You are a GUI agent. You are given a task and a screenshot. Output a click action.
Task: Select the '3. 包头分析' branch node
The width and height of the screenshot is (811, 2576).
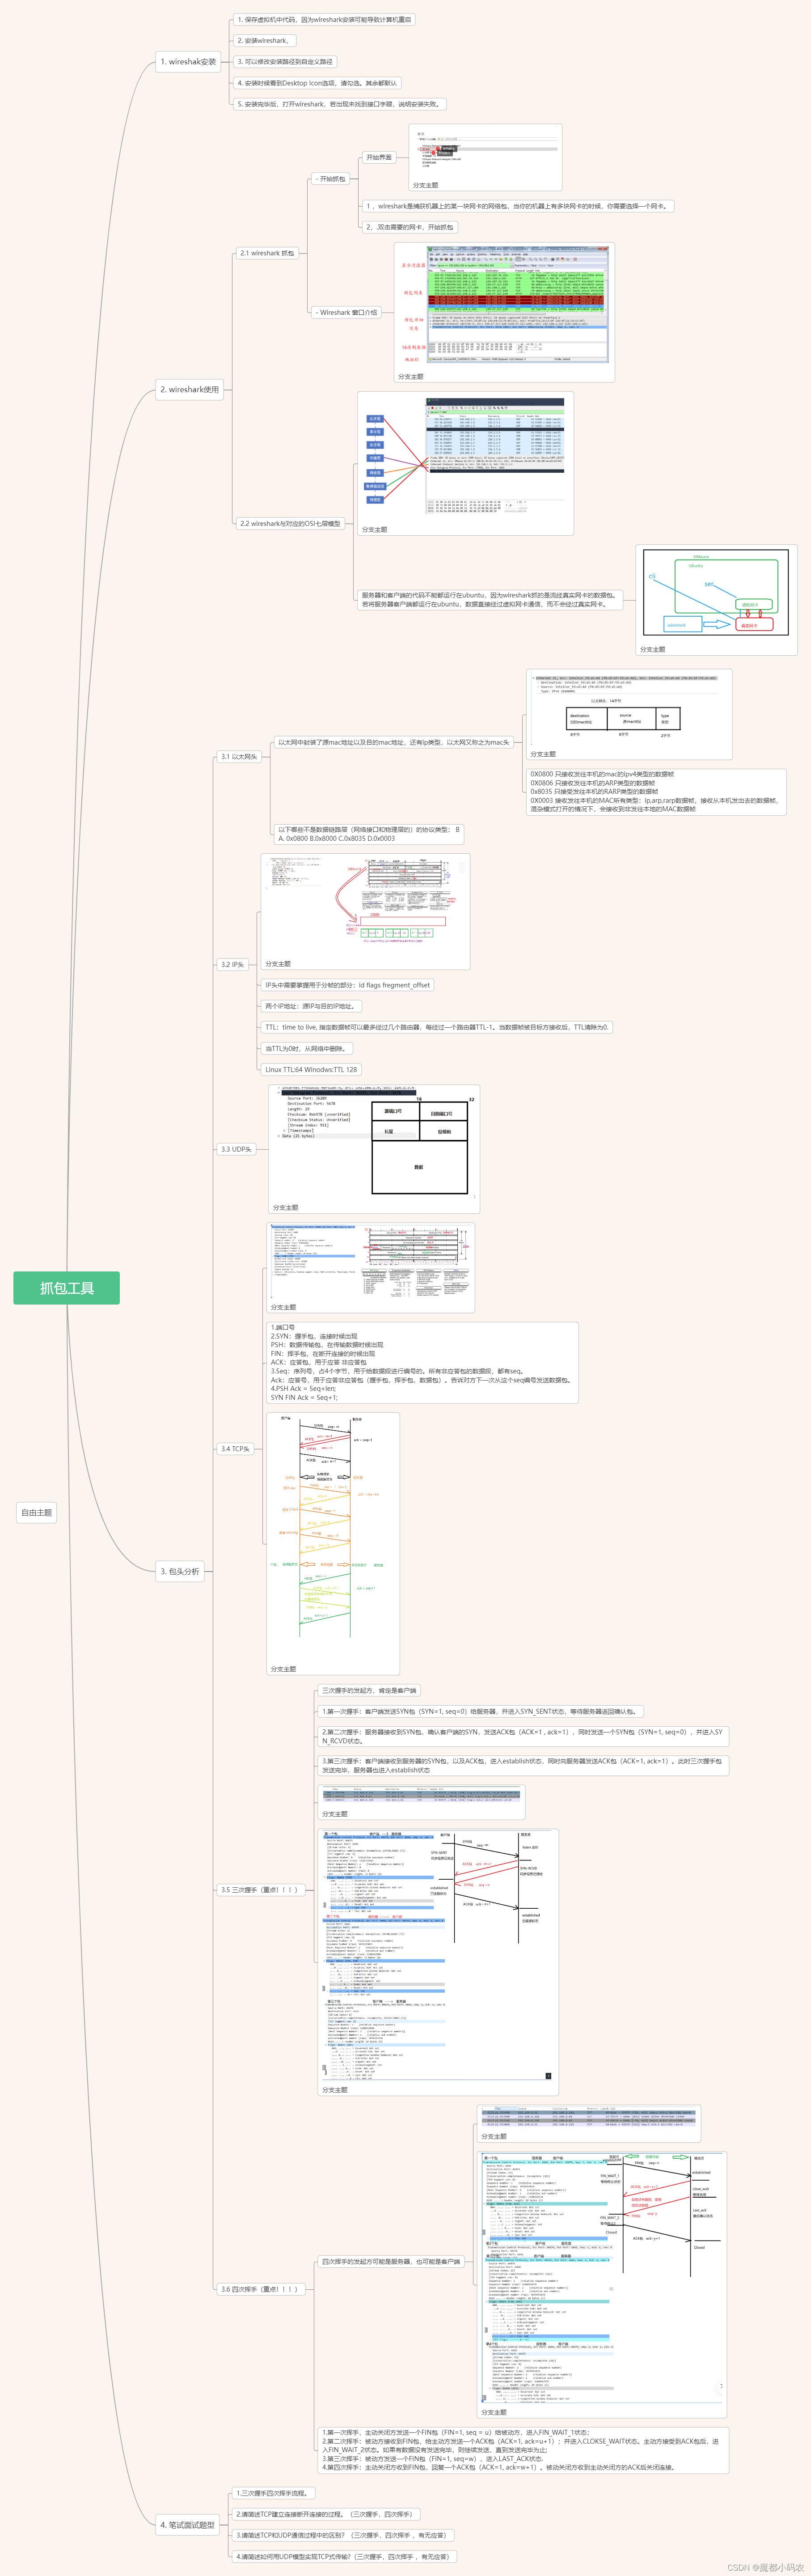180,1571
